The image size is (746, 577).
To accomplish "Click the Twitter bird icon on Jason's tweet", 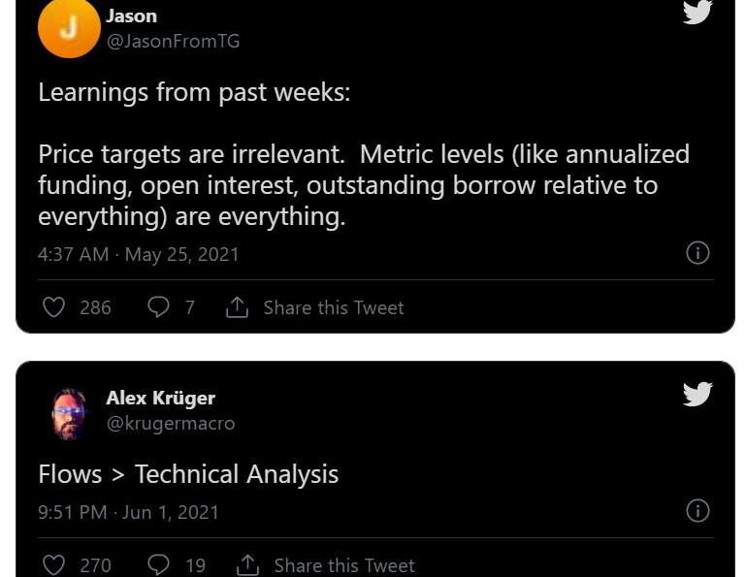I will [x=697, y=12].
